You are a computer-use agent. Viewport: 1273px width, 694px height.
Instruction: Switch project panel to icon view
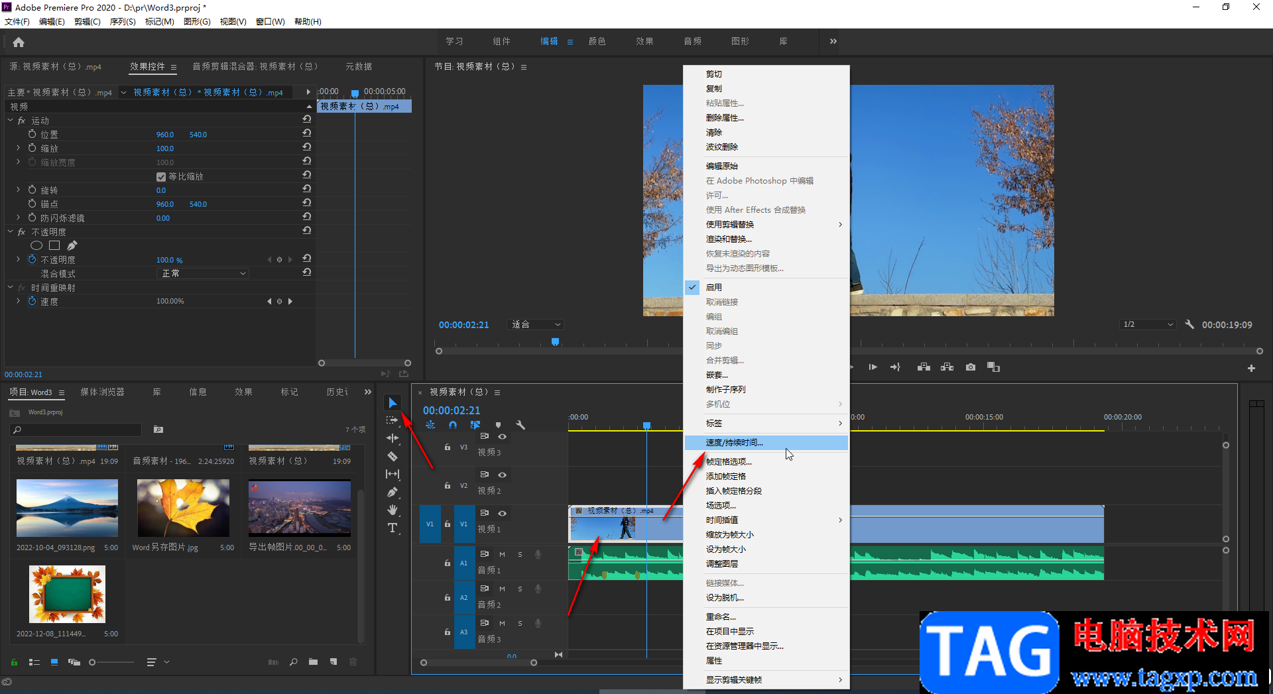coord(54,662)
